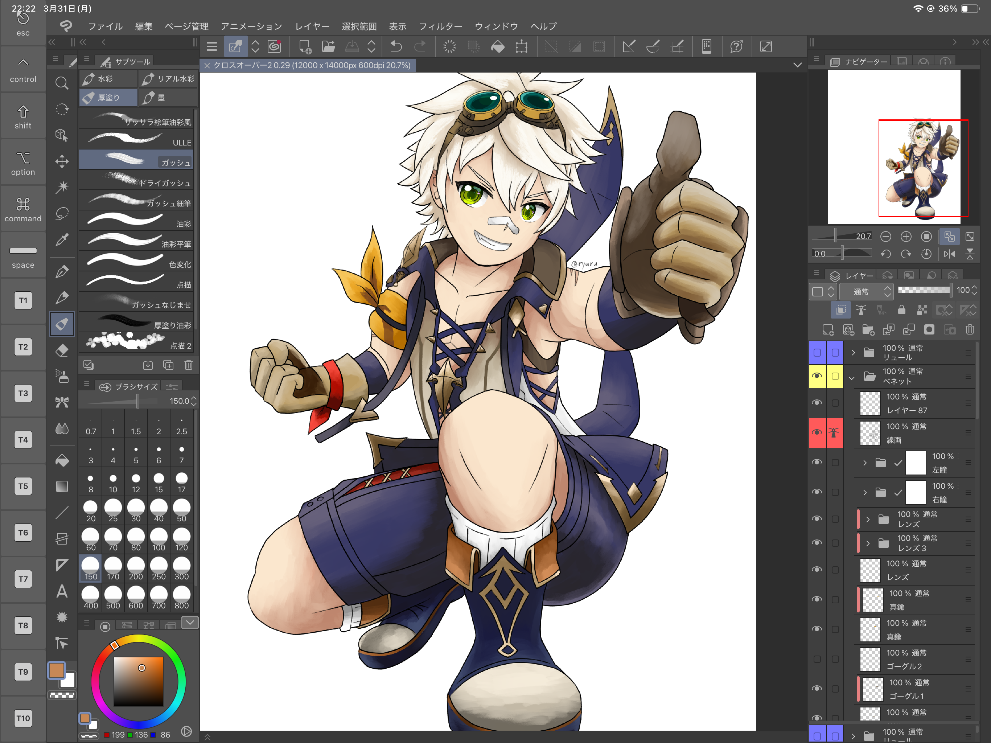Toggle Set as reference layer icon

pyautogui.click(x=861, y=310)
